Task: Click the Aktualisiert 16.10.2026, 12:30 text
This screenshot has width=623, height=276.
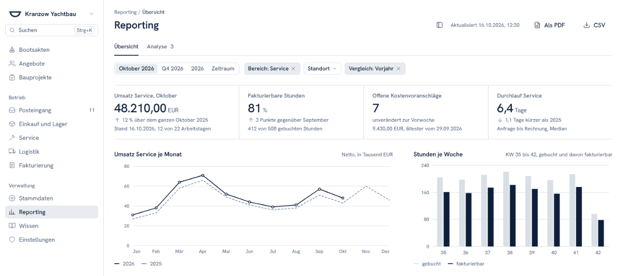Action: pos(485,25)
